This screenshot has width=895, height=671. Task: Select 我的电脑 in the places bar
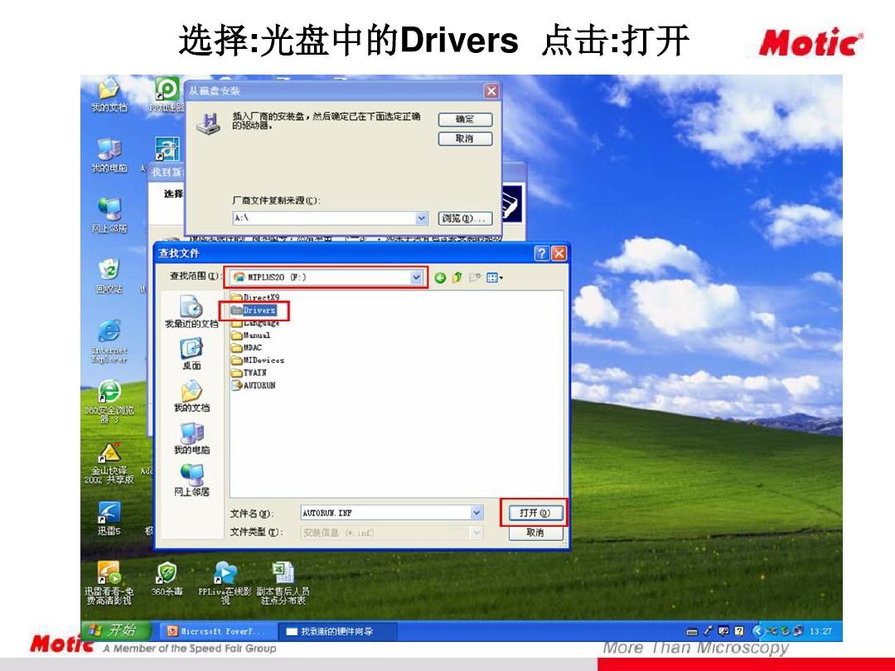[x=191, y=437]
